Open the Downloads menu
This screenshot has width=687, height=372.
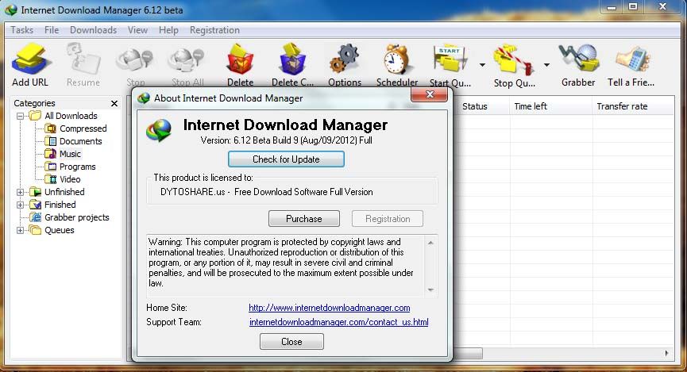[x=94, y=30]
